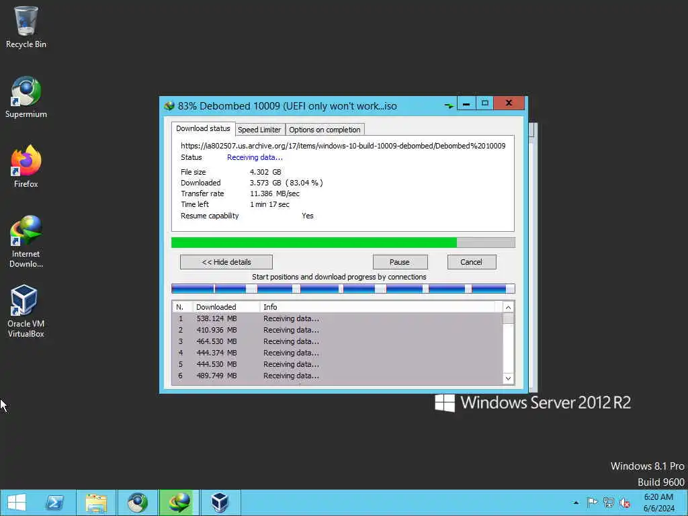688x516 pixels.
Task: Open the Options on completion tab
Action: click(x=325, y=130)
